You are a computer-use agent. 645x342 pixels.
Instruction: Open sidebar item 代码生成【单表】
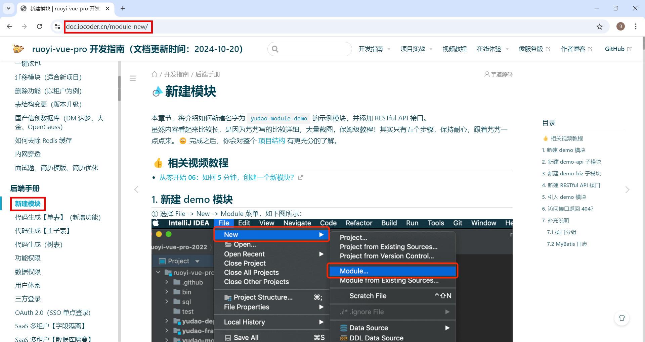pos(58,217)
